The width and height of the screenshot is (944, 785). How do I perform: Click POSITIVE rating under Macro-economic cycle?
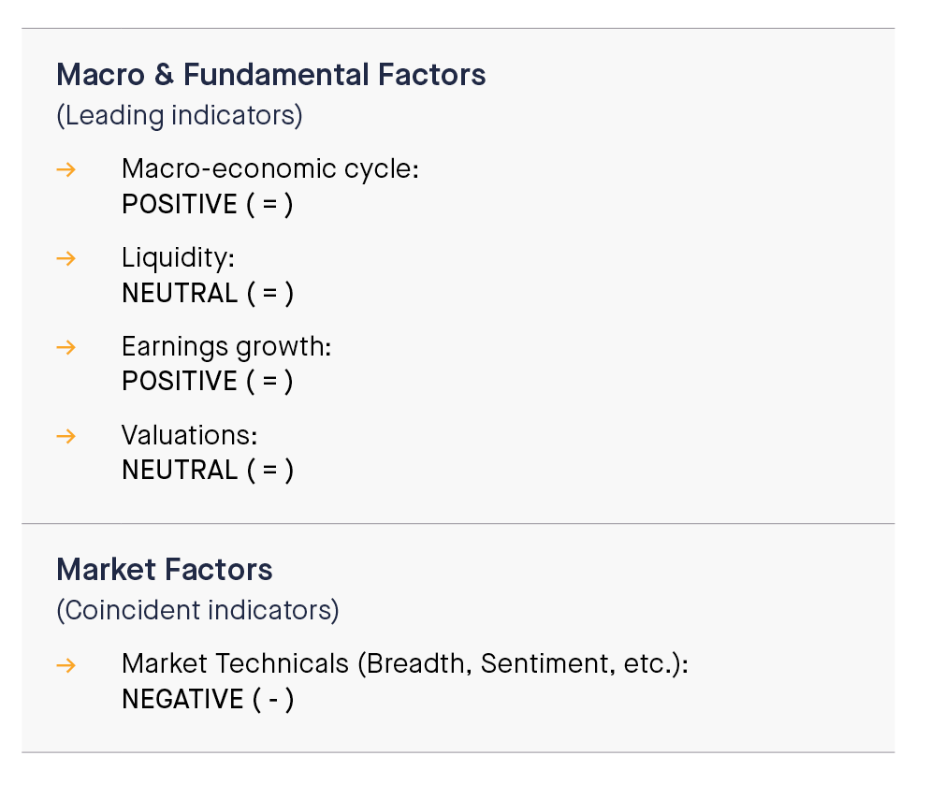click(x=207, y=204)
